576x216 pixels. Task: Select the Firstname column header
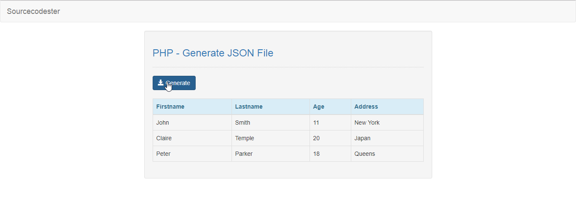[192, 107]
